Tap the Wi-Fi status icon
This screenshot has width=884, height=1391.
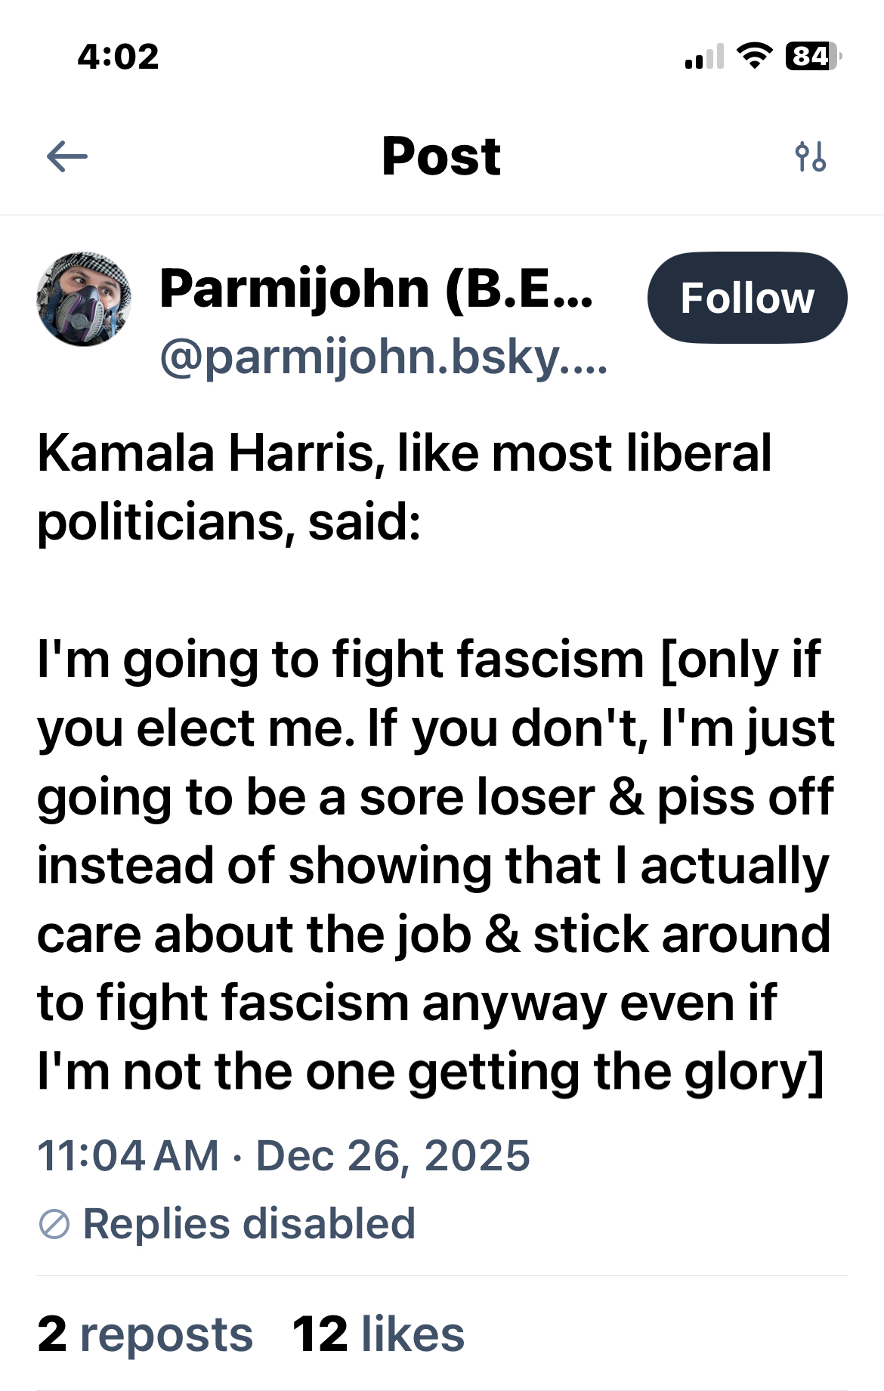pos(753,56)
